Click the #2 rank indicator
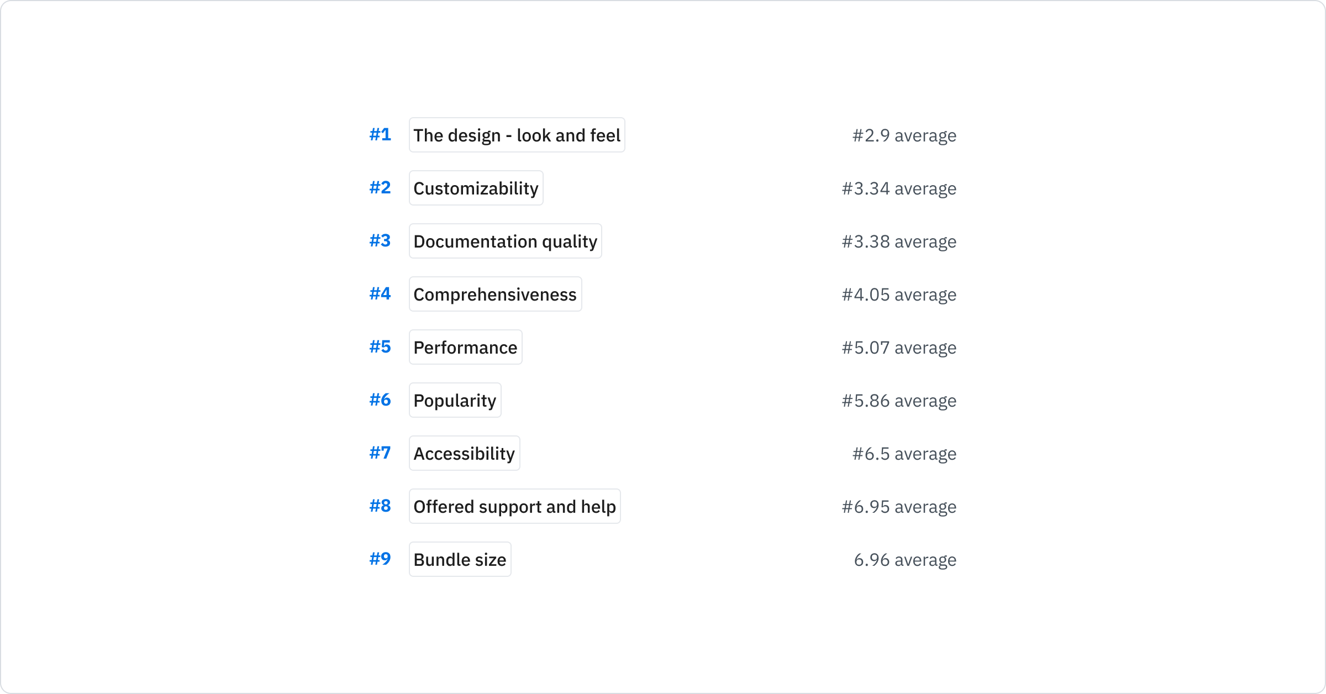 (380, 188)
